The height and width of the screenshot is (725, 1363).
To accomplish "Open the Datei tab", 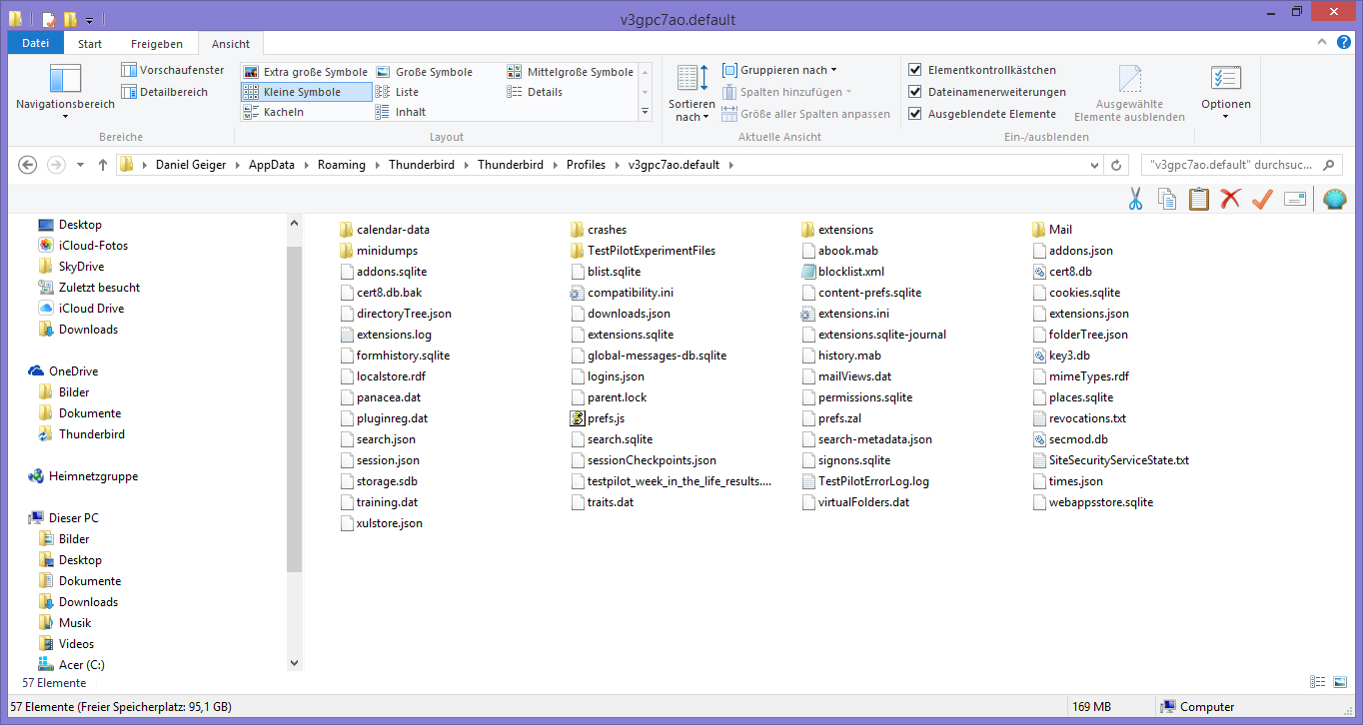I will click(36, 43).
